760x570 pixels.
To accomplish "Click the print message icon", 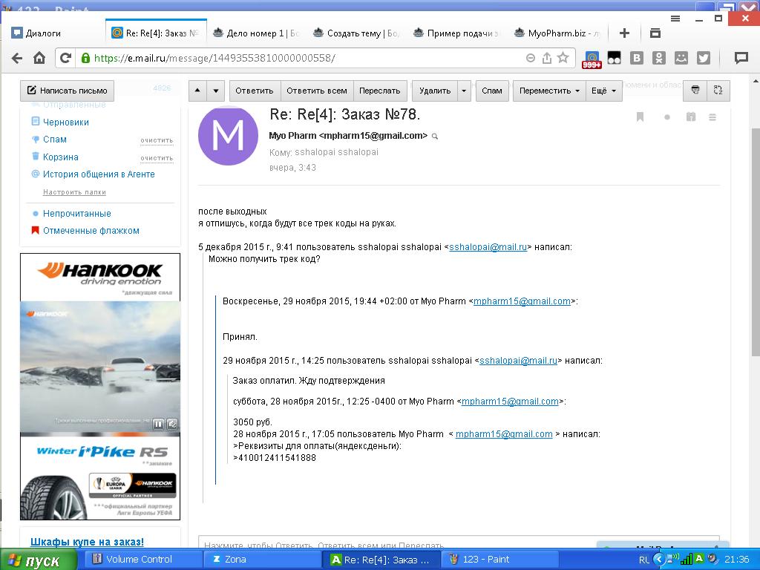I will [x=695, y=91].
